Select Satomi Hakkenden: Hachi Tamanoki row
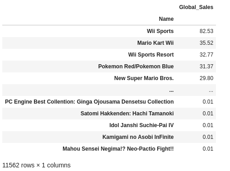 click(109, 114)
